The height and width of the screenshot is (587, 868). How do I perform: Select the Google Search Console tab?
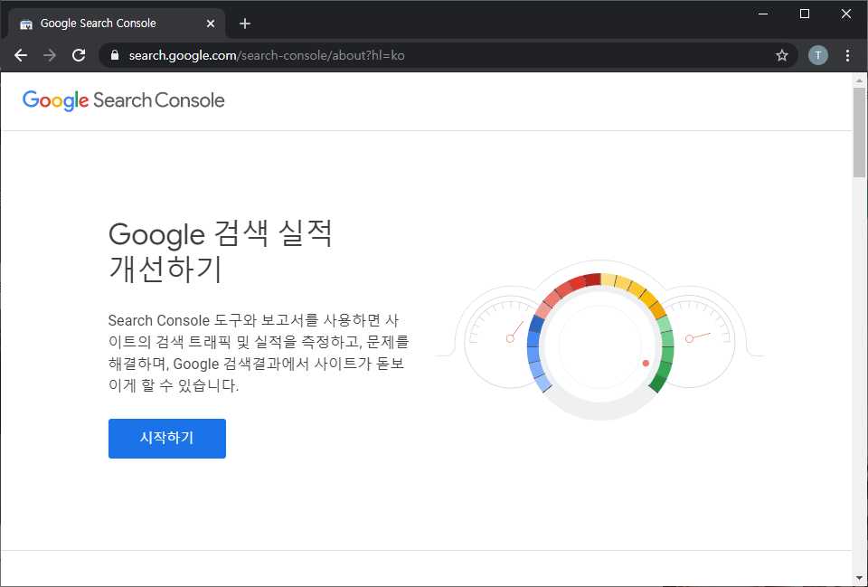point(117,24)
